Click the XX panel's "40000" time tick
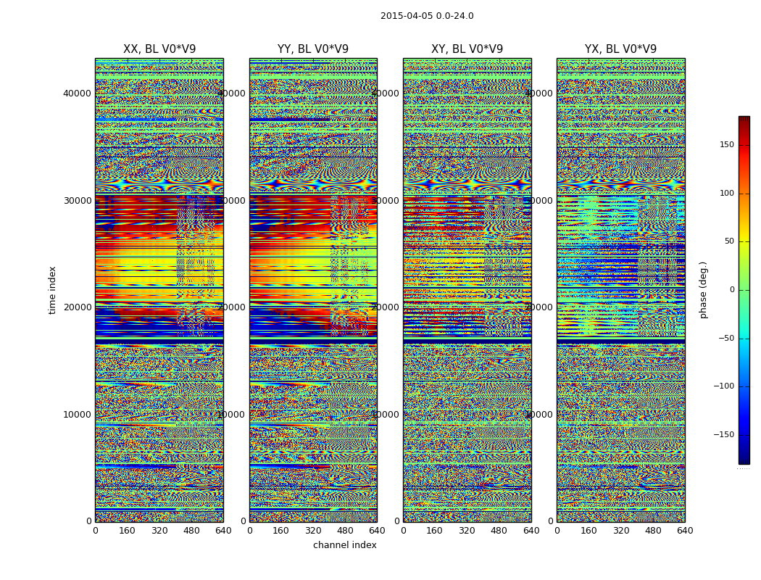Screen dimensions: 761x580 (77, 94)
